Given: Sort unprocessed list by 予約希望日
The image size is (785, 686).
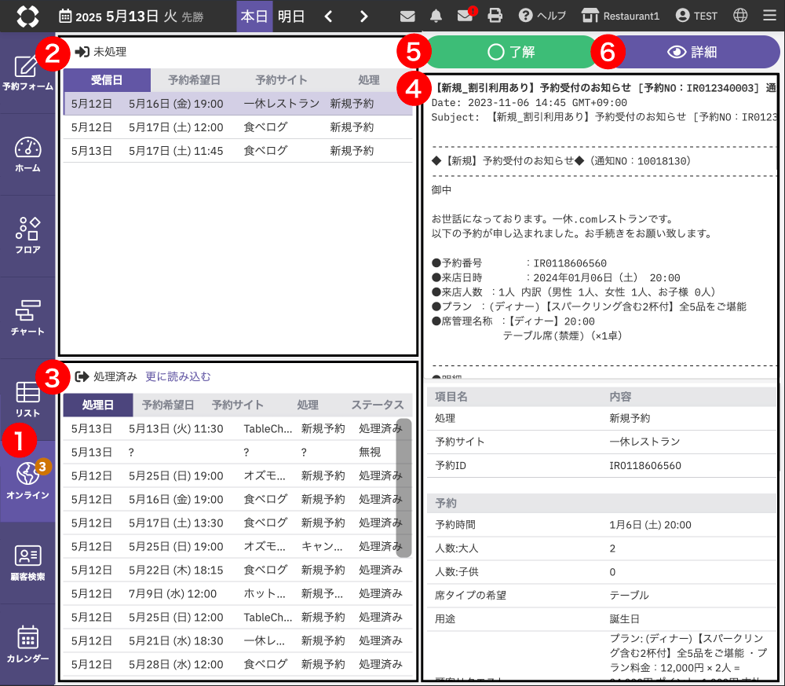Looking at the screenshot, I should [x=194, y=80].
